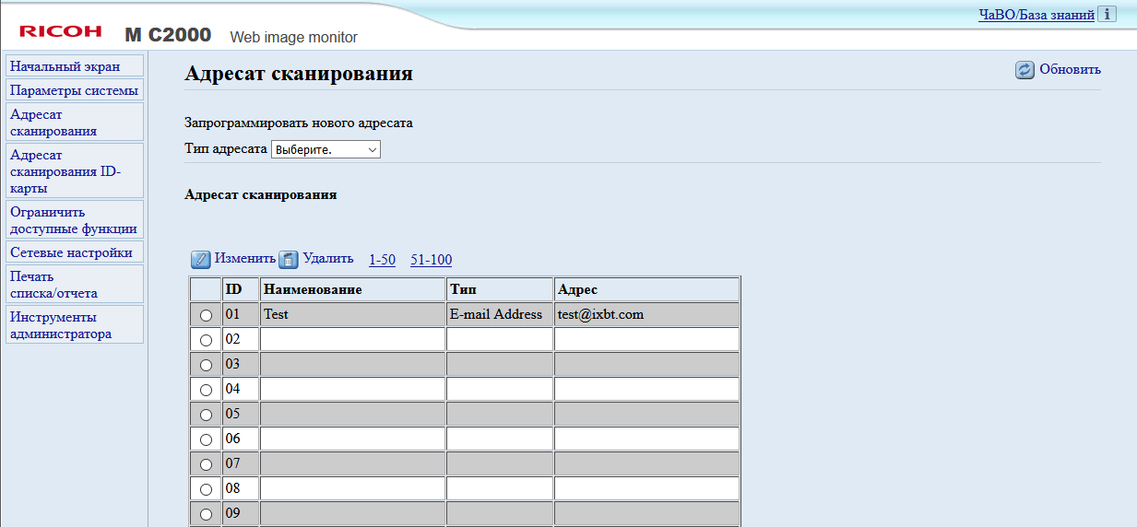This screenshot has height=527, width=1137.
Task: Click ID cell 01
Action: pyautogui.click(x=241, y=314)
